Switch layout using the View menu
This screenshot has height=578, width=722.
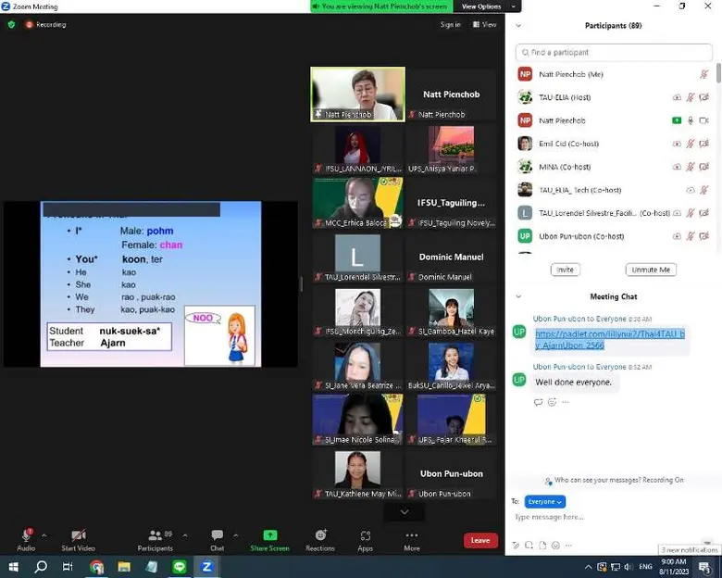(x=486, y=25)
